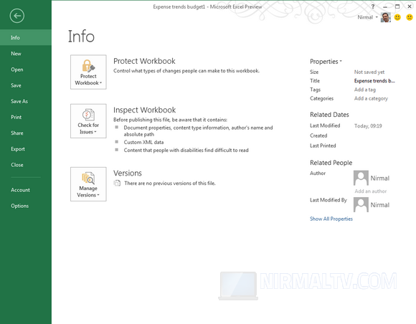416x324 pixels.
Task: Click the Author avatar for Nirmal
Action: point(361,178)
